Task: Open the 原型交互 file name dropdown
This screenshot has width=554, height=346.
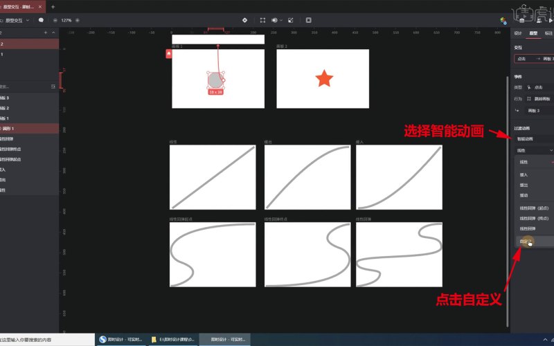Action: pyautogui.click(x=28, y=21)
